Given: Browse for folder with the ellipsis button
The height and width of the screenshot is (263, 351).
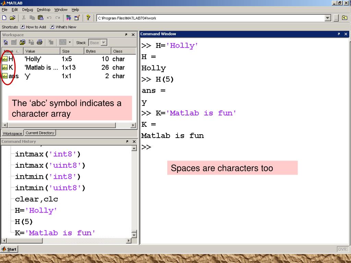Looking at the screenshot, I should pyautogui.click(x=336, y=18).
